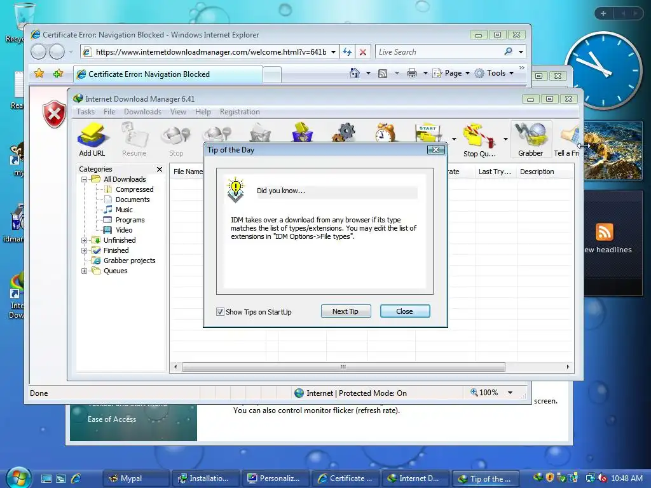Image resolution: width=651 pixels, height=488 pixels.
Task: Click the Favorites star in Internet Explorer
Action: [39, 74]
